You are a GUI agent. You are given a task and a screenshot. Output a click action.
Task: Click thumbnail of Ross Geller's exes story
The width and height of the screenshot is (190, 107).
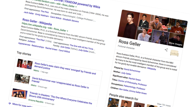pyautogui.click(x=25, y=64)
